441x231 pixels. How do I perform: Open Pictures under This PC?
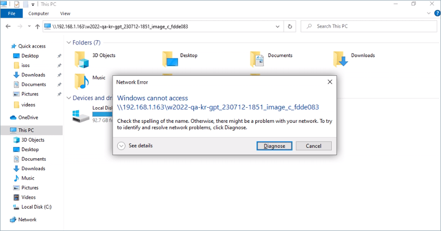[30, 187]
